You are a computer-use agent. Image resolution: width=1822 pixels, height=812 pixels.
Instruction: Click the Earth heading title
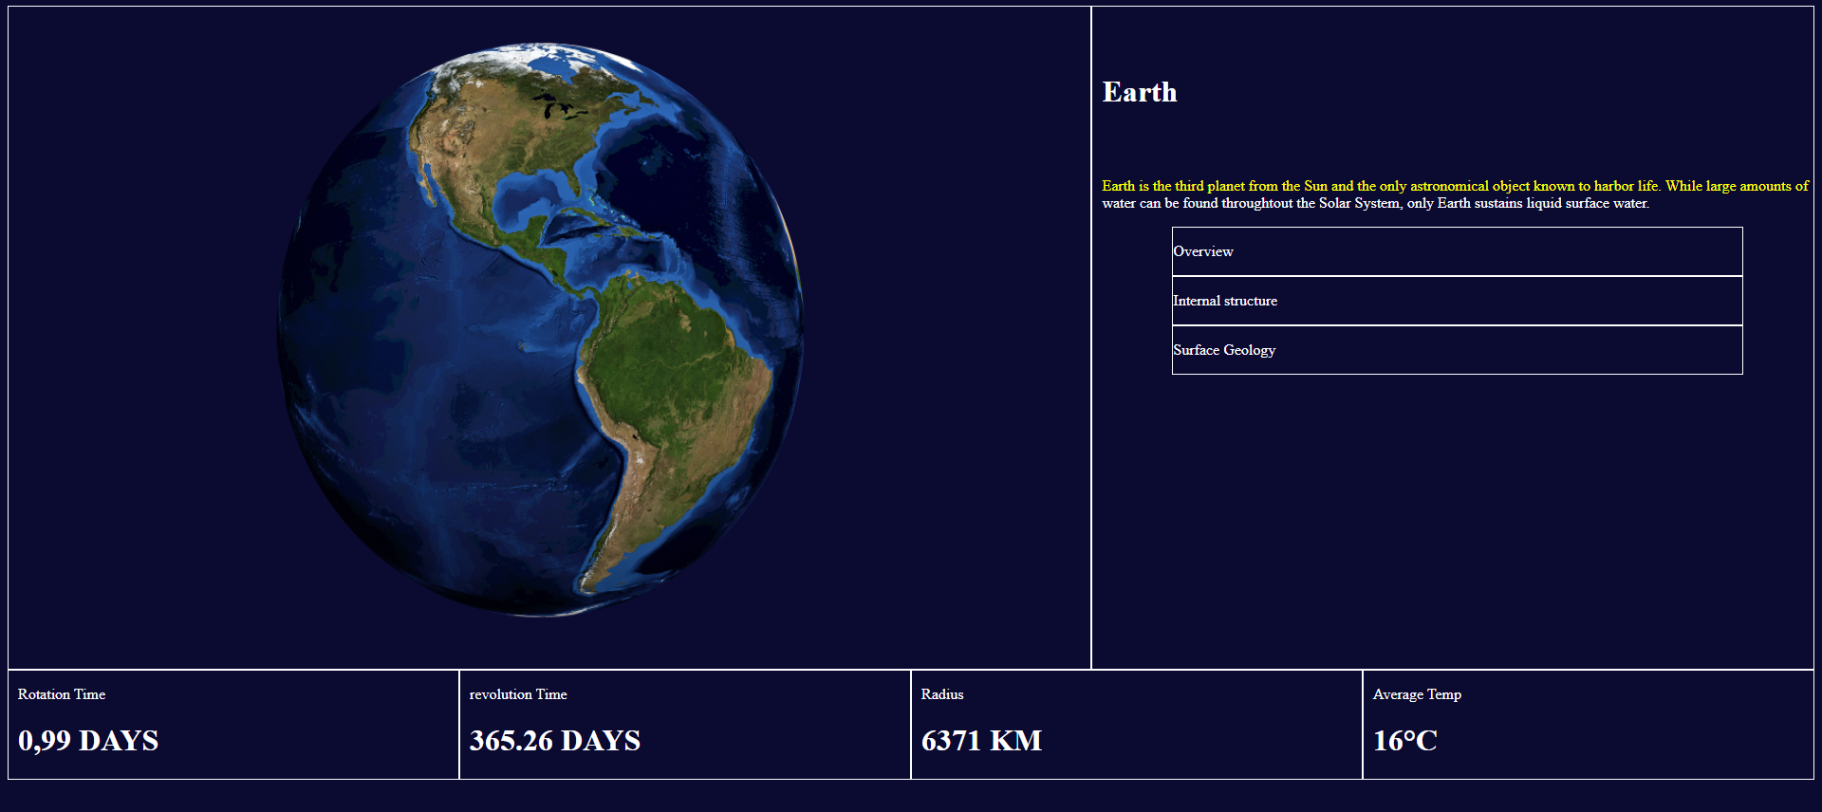point(1139,92)
